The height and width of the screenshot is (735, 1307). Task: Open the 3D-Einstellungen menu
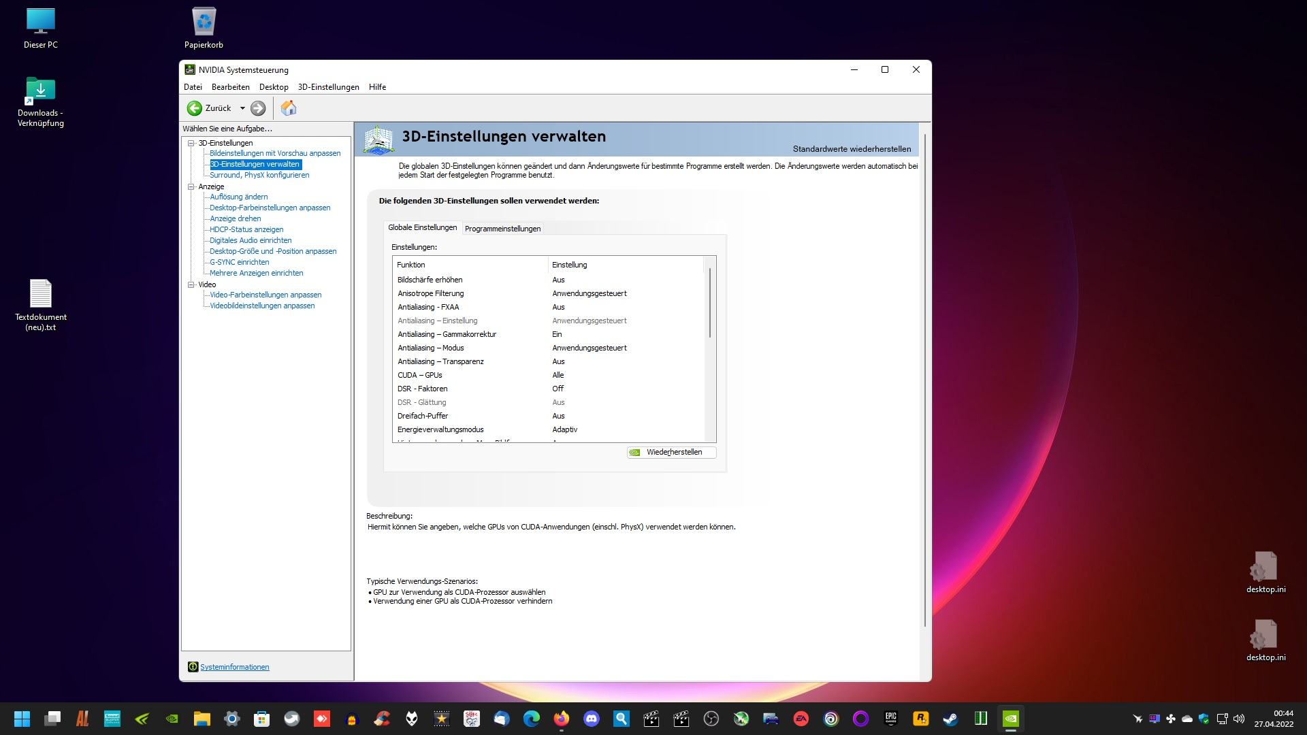328,87
